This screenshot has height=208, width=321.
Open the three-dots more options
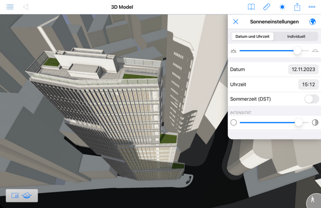(x=312, y=7)
